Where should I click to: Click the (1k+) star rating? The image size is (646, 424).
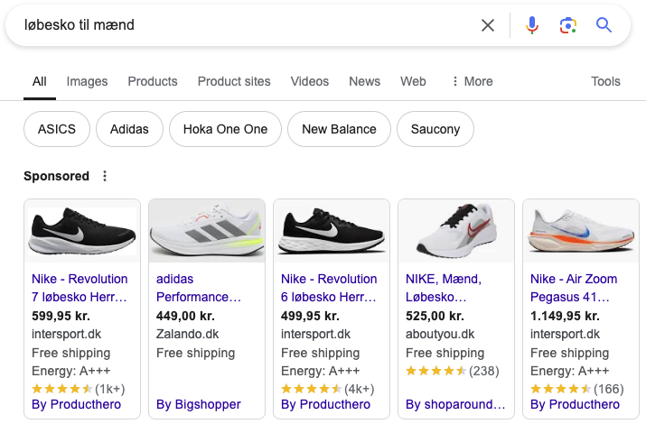[79, 389]
